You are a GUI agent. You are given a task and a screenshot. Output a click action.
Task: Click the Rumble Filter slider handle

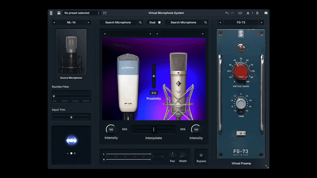click(x=54, y=96)
